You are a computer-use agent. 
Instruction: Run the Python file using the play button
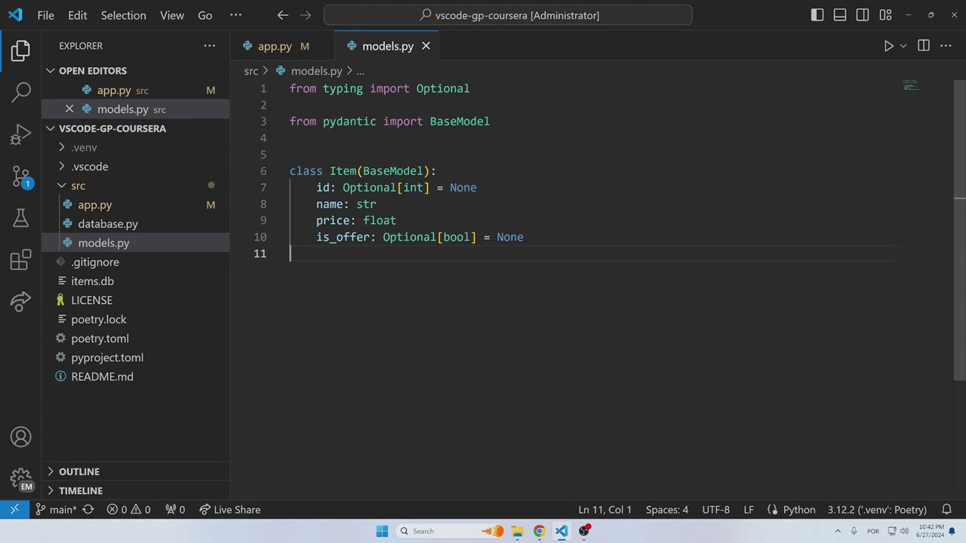888,46
